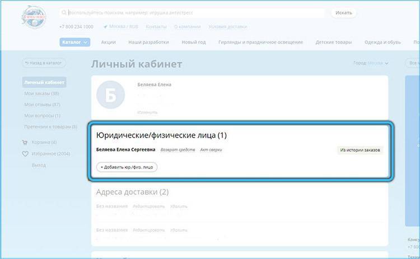
Task: Click Удалить for the first delivery address
Action: [x=179, y=206]
